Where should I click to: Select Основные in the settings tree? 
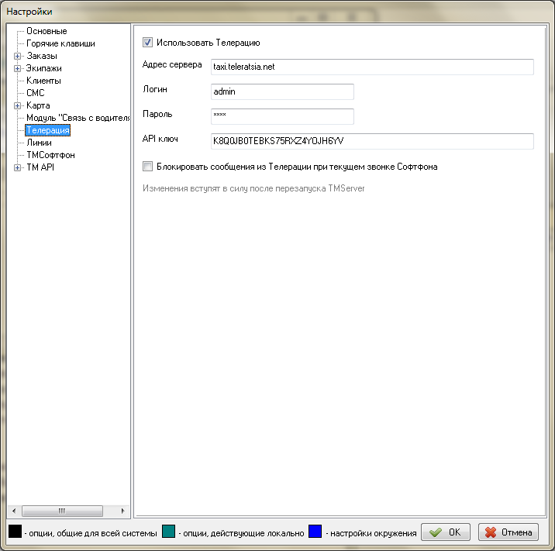click(47, 31)
